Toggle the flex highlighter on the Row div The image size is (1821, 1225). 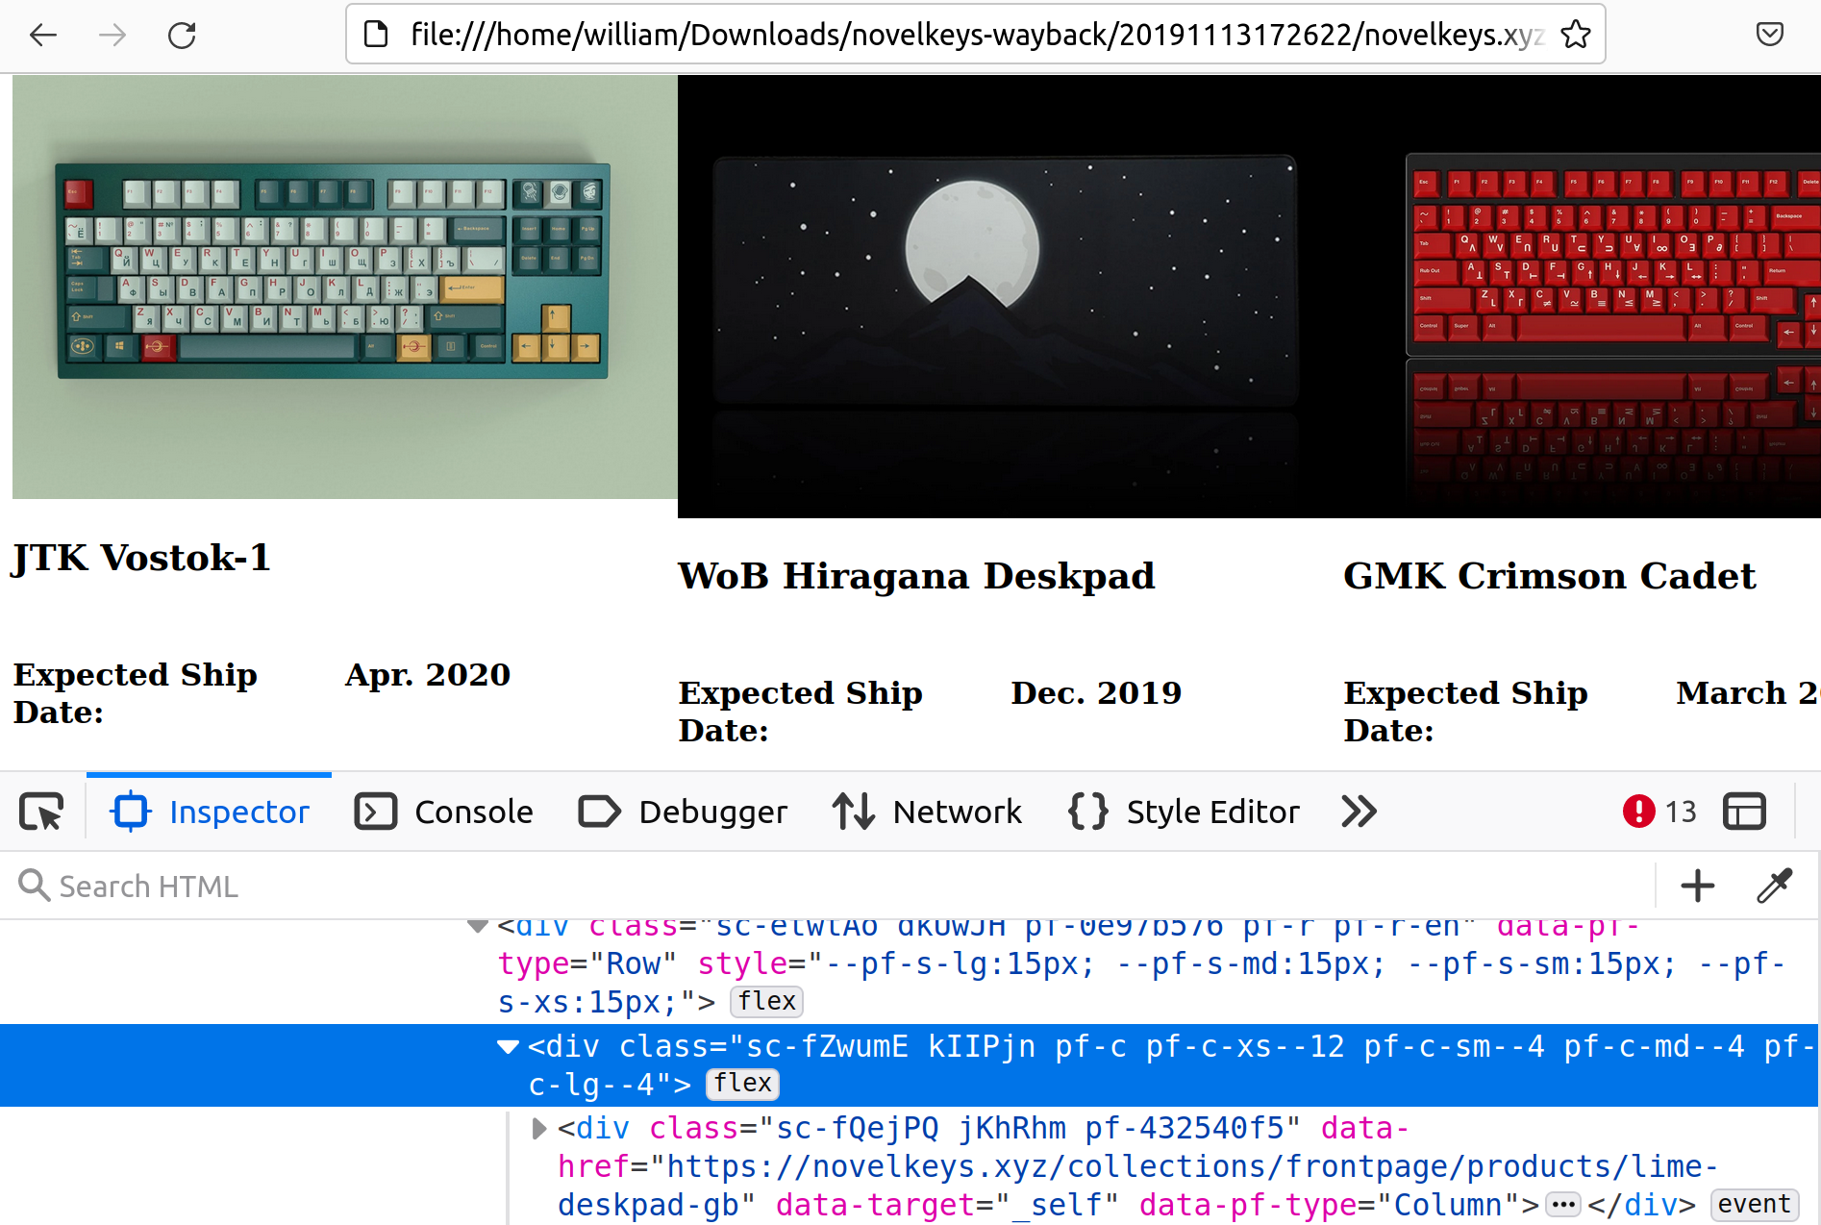click(x=766, y=1001)
